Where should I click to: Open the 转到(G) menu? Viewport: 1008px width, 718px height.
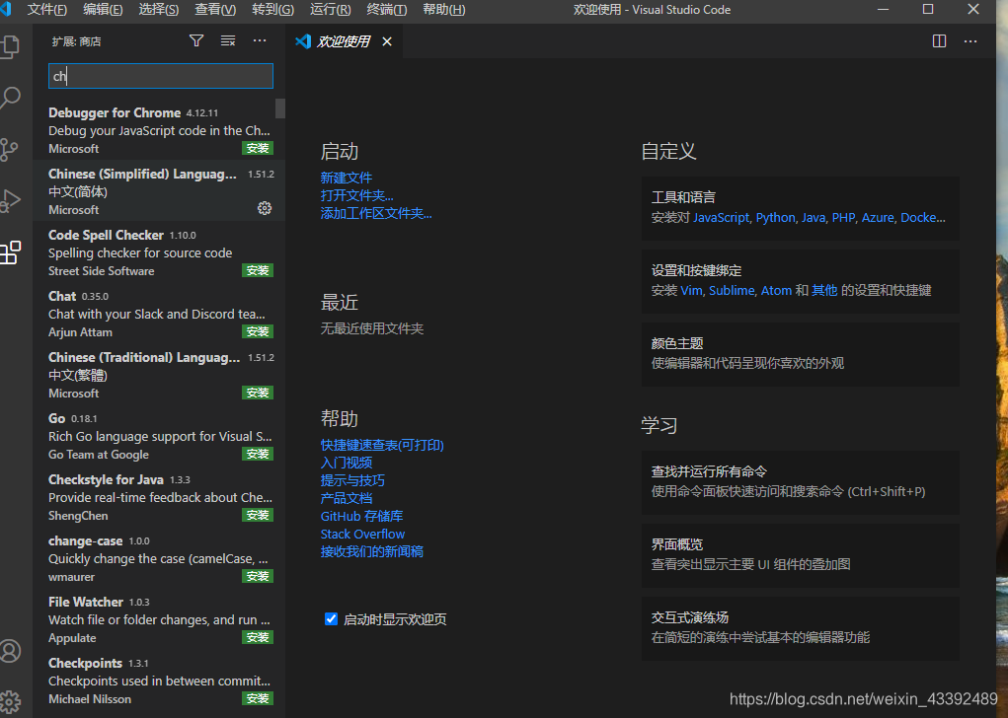273,10
